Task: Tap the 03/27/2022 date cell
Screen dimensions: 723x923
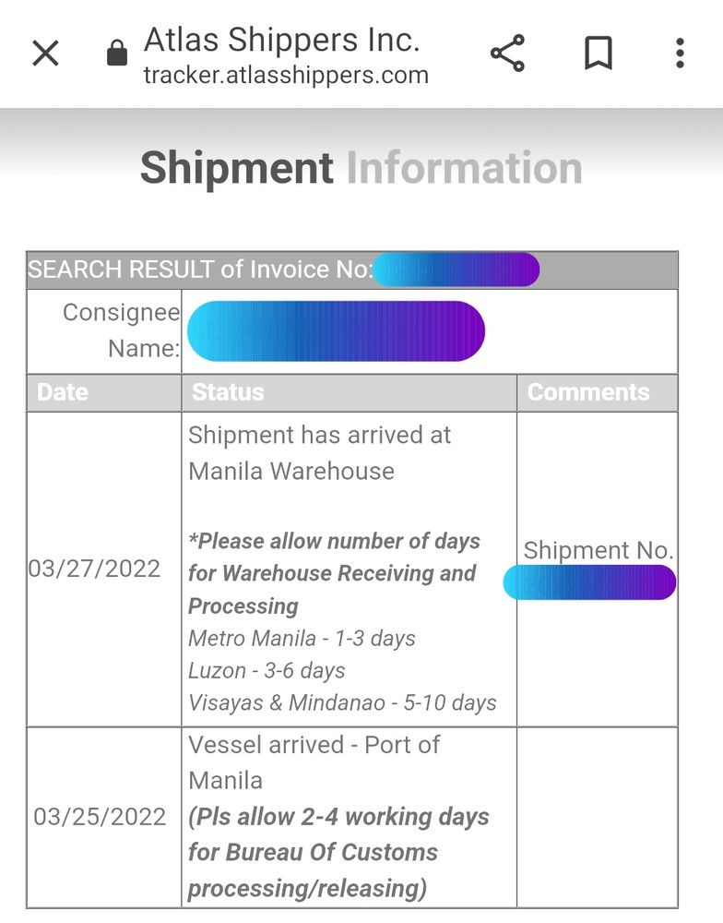Action: tap(94, 569)
